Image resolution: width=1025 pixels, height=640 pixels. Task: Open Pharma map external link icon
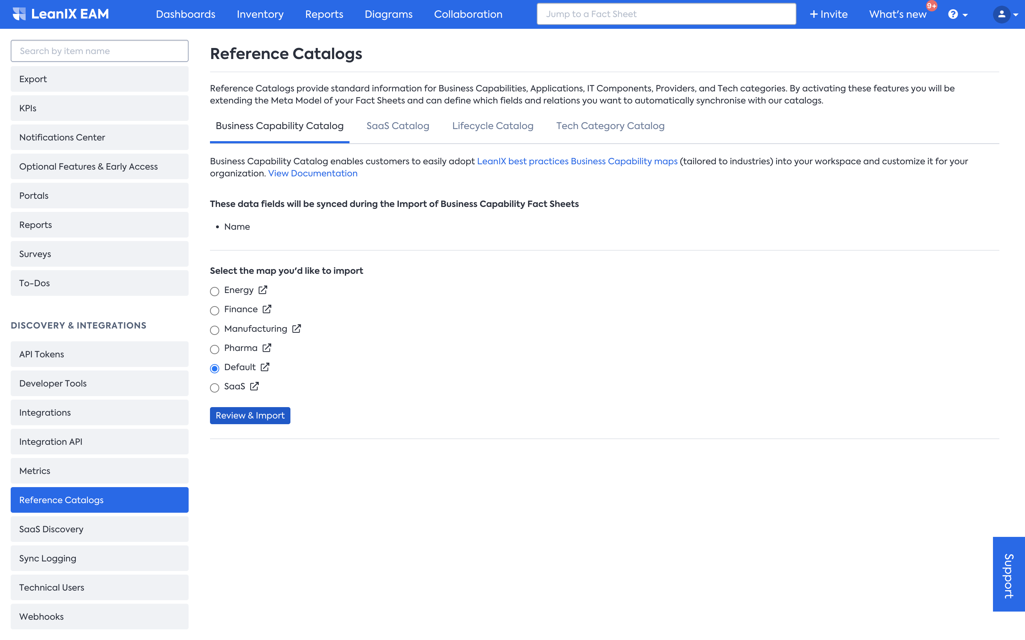[267, 348]
